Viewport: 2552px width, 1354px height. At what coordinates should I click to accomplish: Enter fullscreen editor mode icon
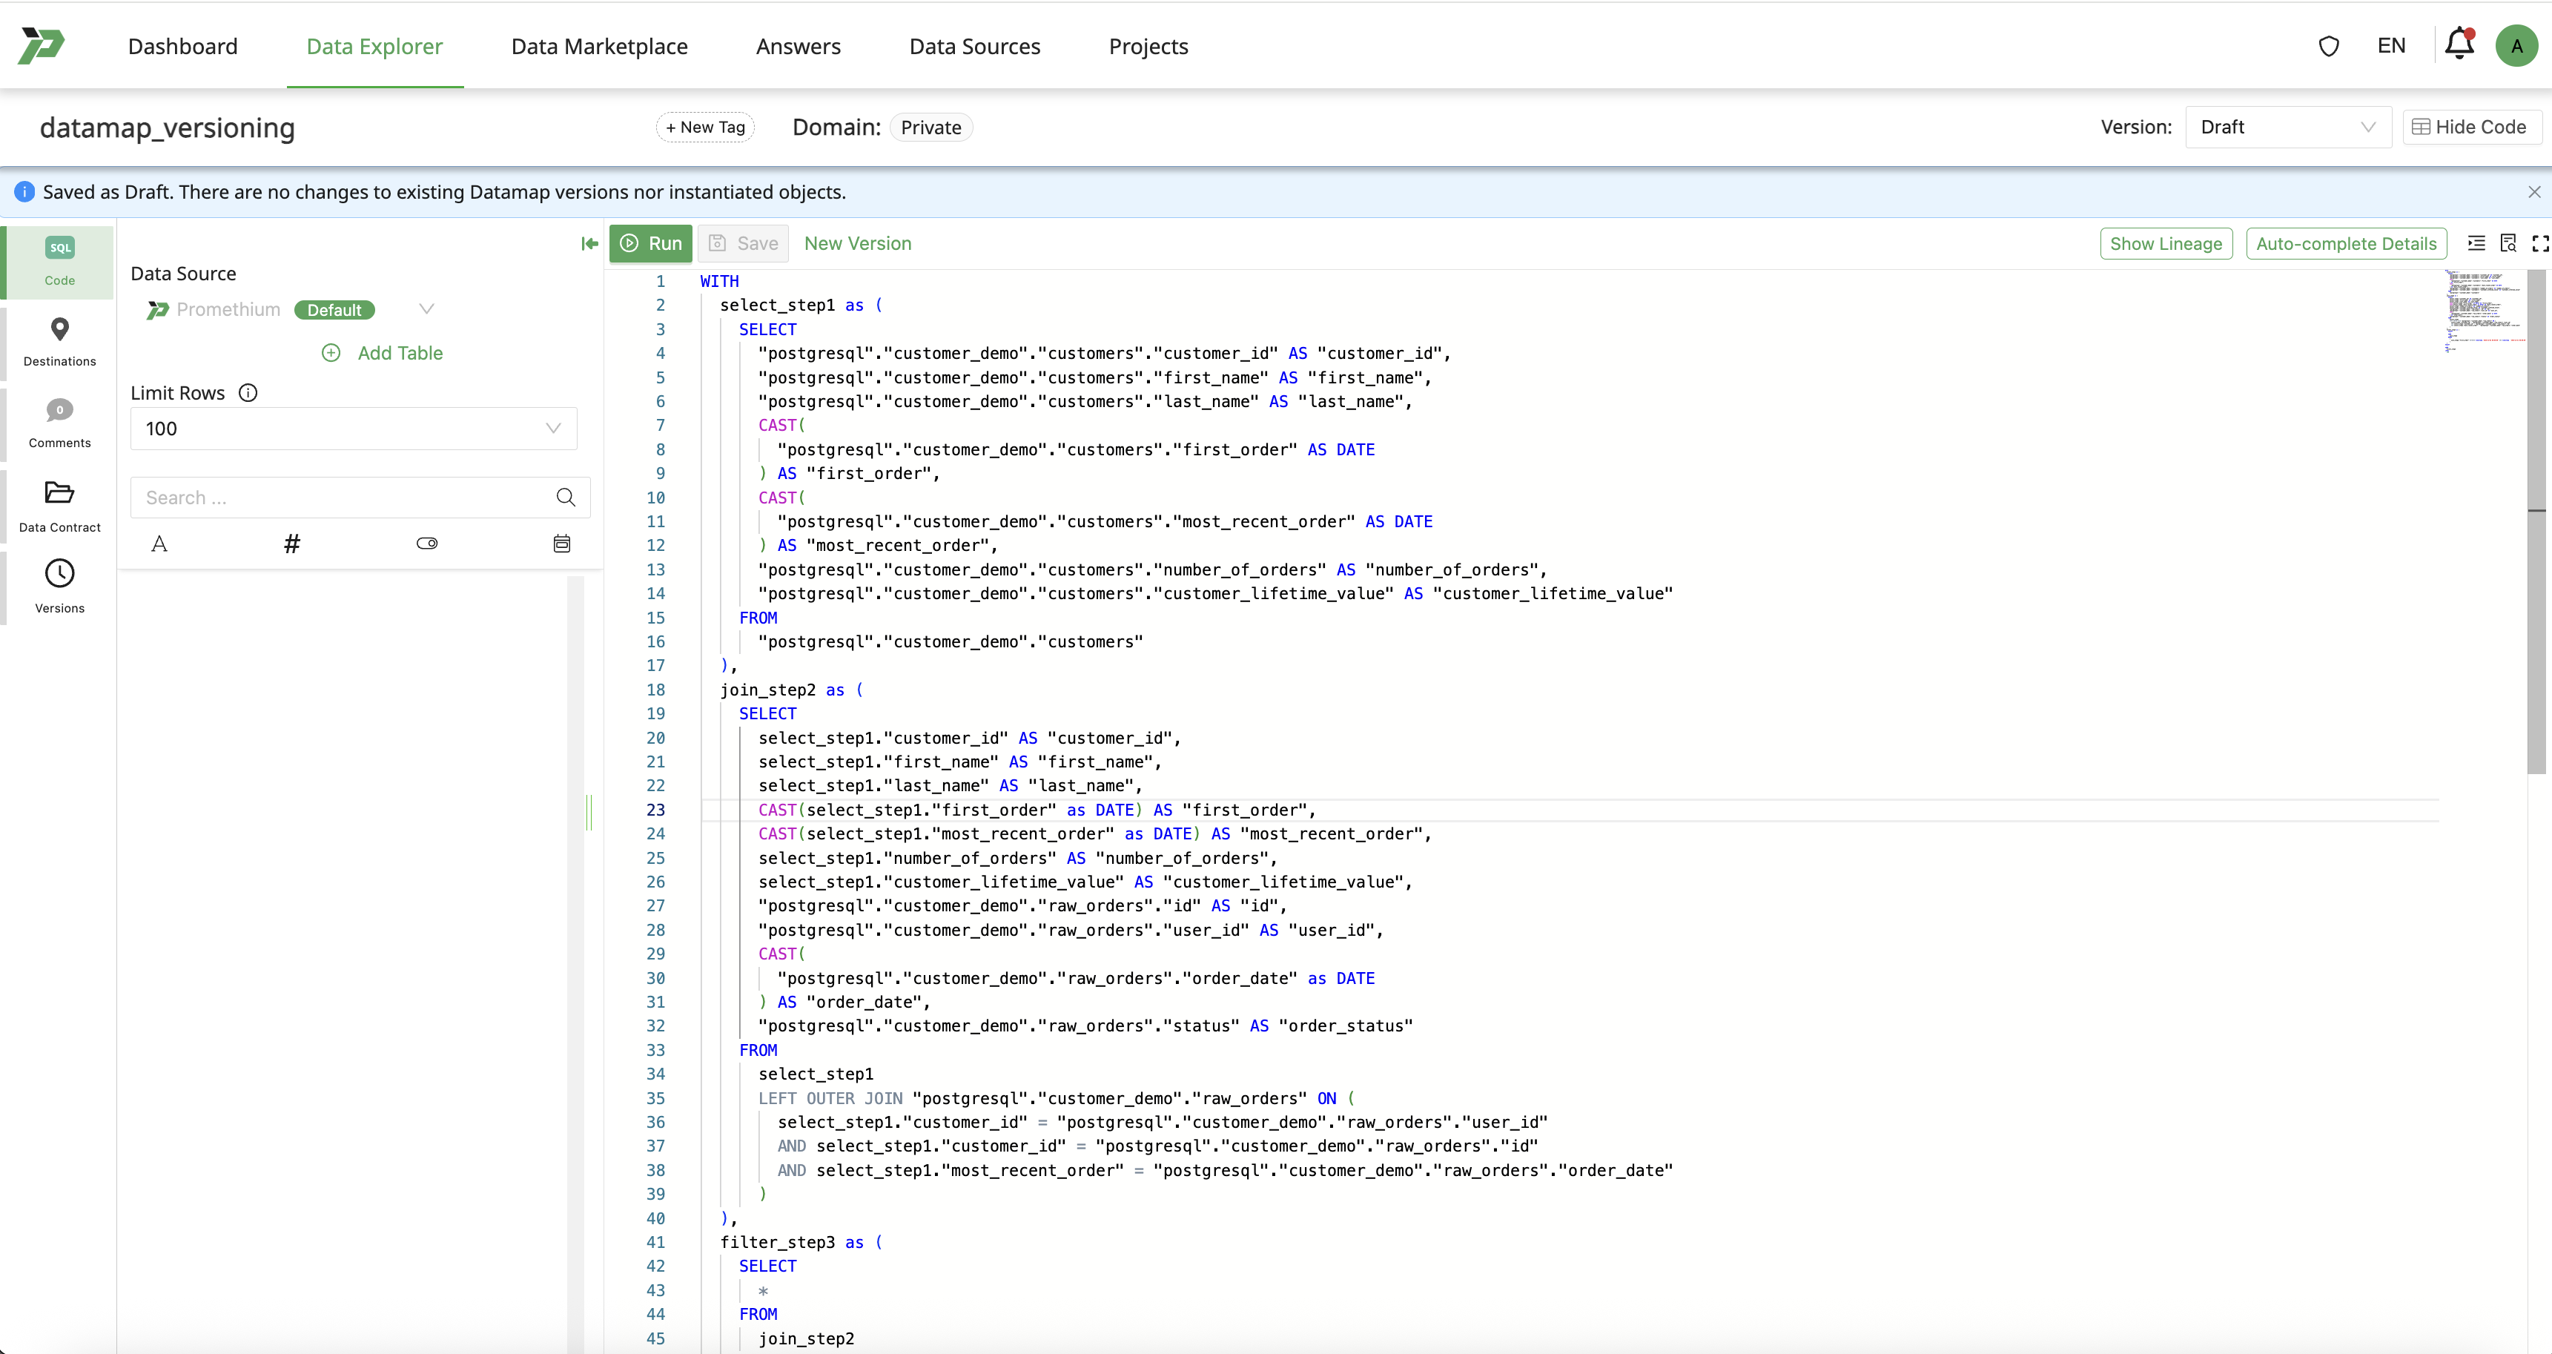pos(2539,244)
